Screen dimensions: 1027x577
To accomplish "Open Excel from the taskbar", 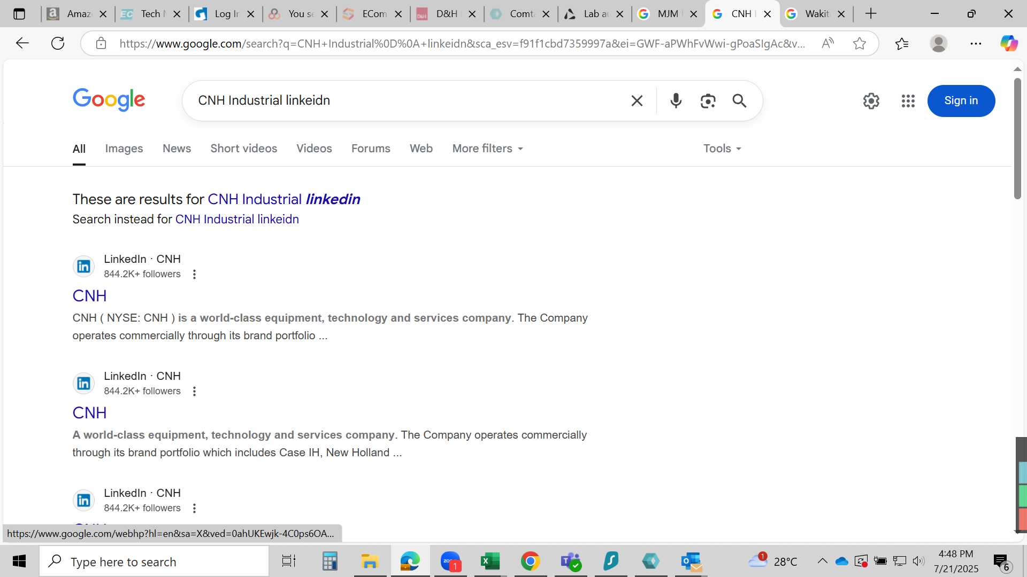I will [x=489, y=561].
